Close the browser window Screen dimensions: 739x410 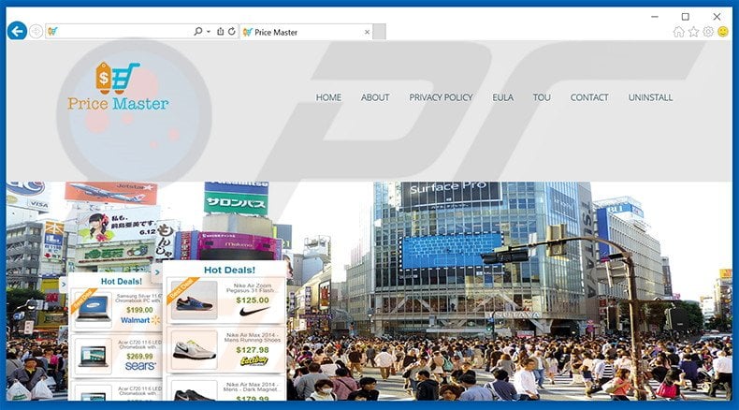[x=717, y=17]
